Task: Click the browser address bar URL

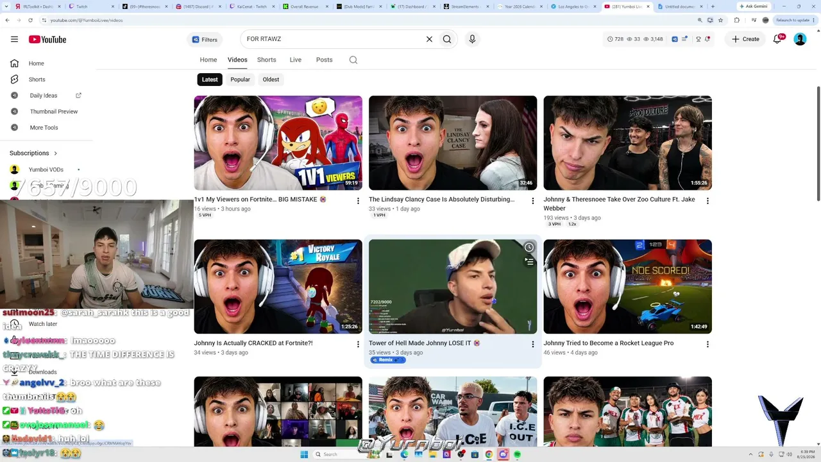Action: pos(87,20)
